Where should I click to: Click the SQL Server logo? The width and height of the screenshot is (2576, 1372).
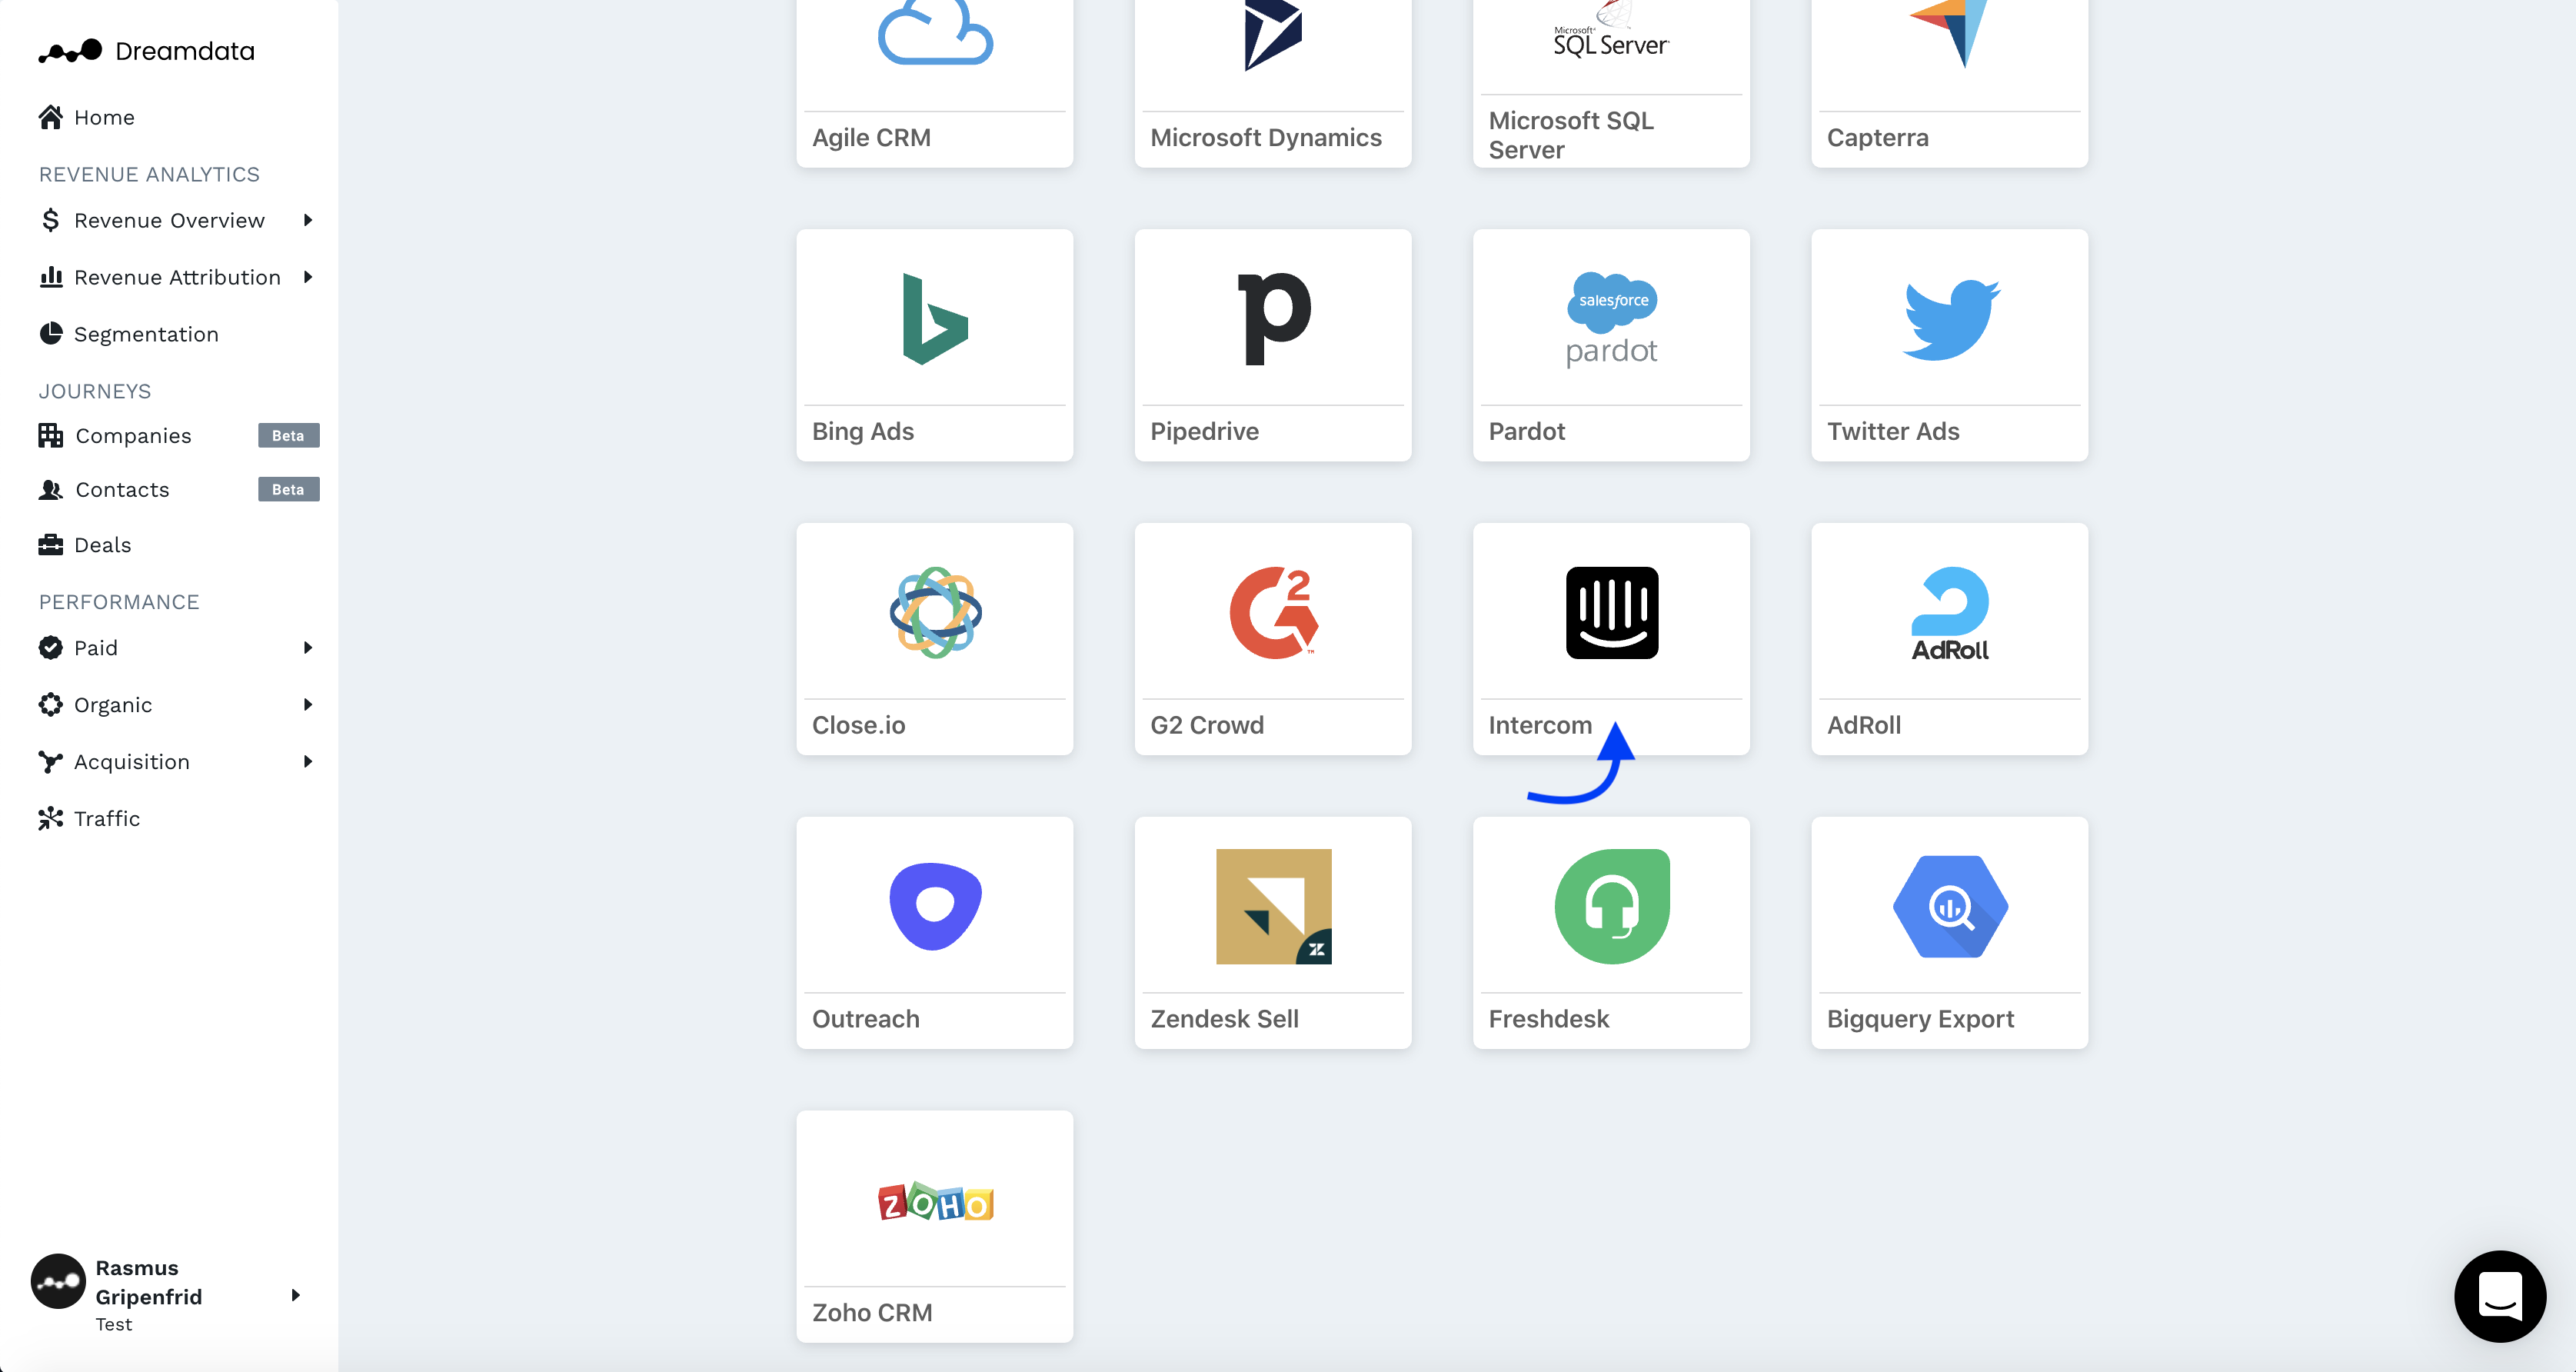point(1611,30)
